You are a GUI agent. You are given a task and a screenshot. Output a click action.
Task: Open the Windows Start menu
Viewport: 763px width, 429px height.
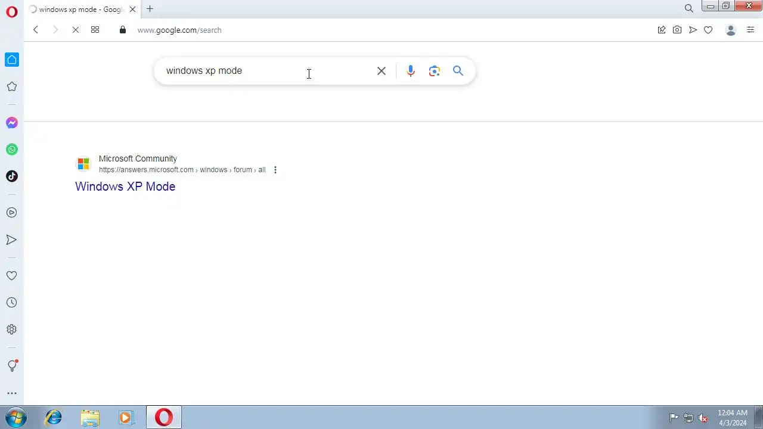(x=15, y=417)
